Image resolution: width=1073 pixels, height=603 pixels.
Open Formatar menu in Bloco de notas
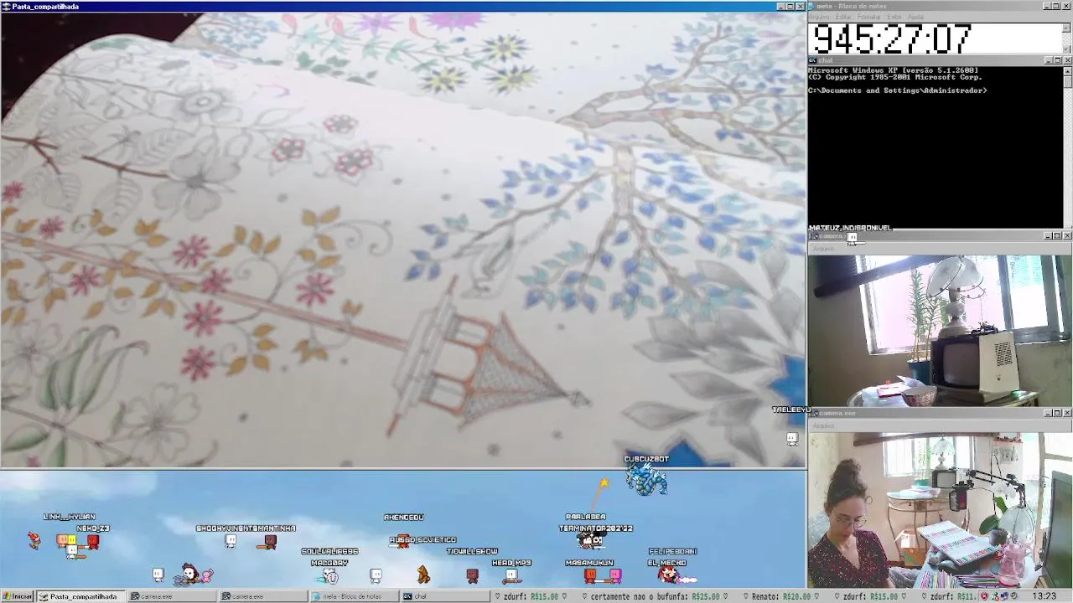[x=868, y=17]
